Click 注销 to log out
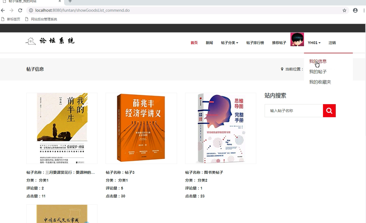366x223 pixels. point(332,43)
